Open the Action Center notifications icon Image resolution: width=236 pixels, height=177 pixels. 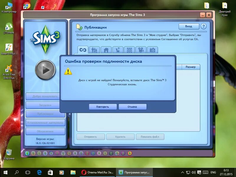point(199,173)
